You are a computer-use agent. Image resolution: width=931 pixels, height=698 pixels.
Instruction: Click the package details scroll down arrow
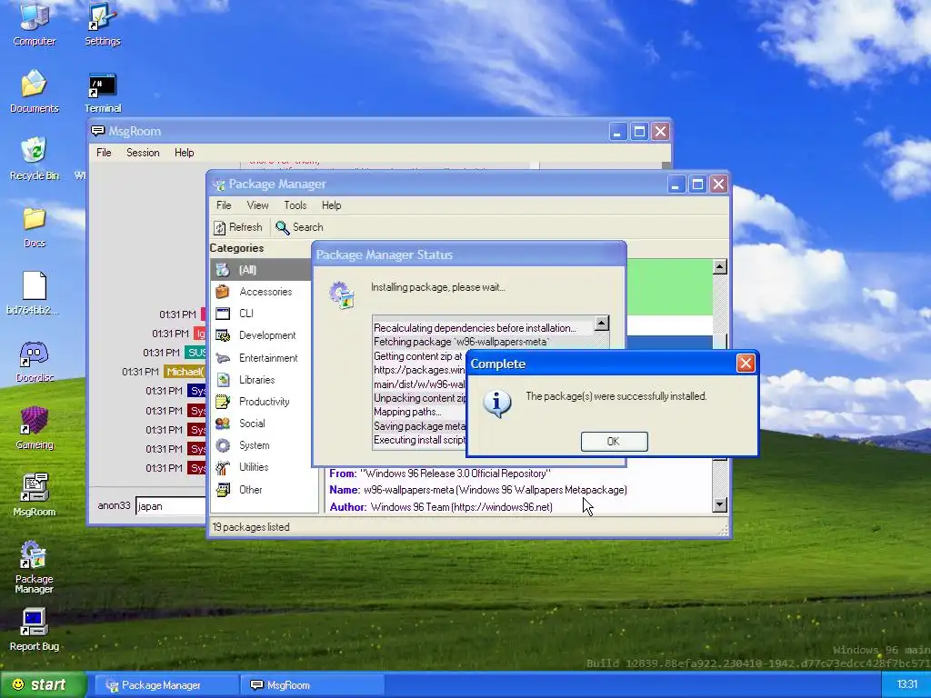[x=720, y=505]
